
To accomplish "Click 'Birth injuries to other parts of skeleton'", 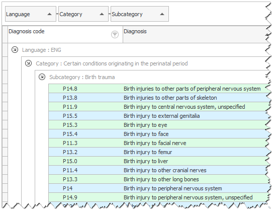I will click(170, 98).
